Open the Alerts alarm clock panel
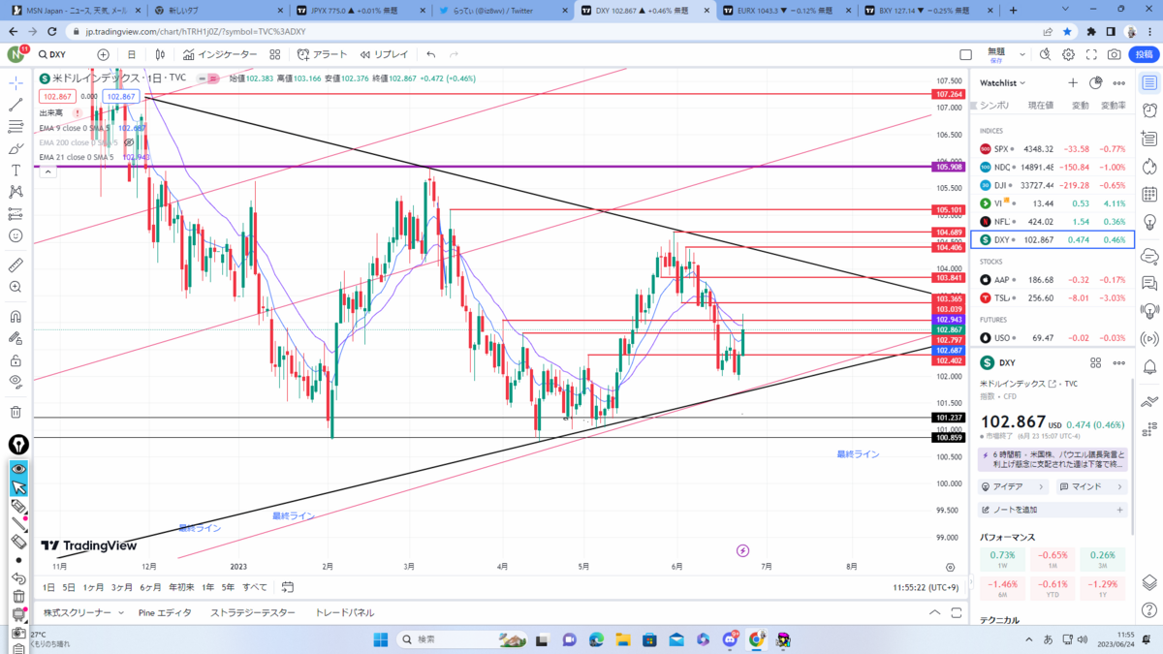Viewport: 1163px width, 654px height. (1149, 110)
